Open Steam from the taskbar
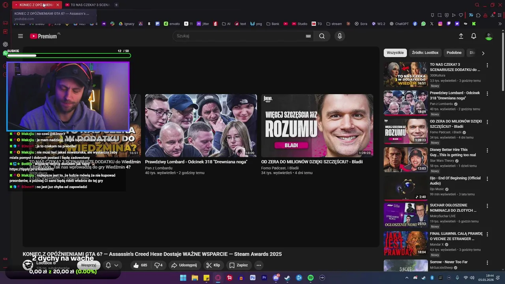This screenshot has height=284, width=505. tap(287, 278)
